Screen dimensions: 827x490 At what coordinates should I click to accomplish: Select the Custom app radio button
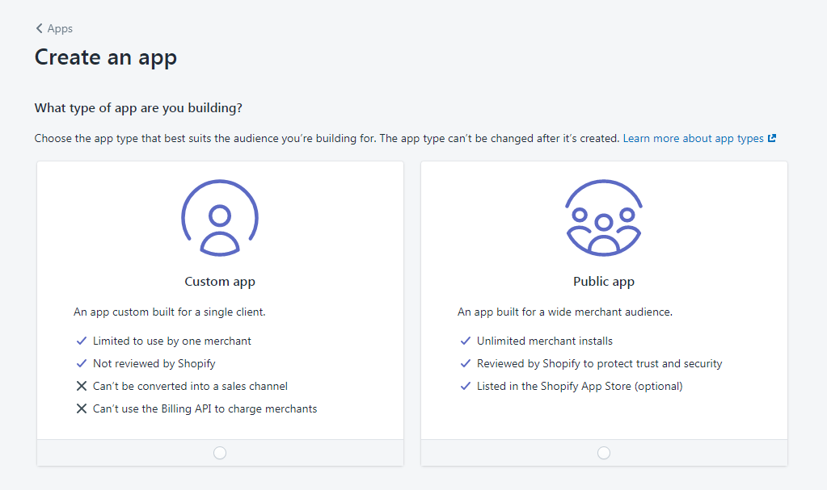(x=219, y=453)
